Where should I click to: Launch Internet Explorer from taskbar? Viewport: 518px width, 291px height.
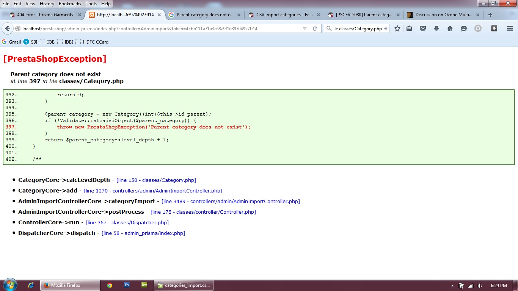(31, 285)
